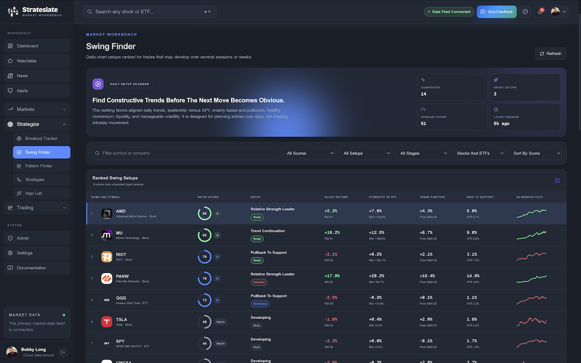The width and height of the screenshot is (581, 363).
Task: Open Breakout Tracker
Action: pyautogui.click(x=42, y=138)
